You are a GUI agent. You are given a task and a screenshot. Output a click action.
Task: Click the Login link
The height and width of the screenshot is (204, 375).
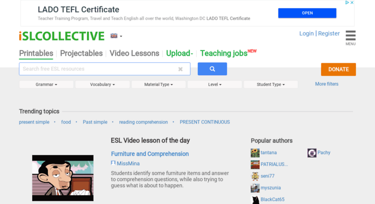tap(306, 33)
